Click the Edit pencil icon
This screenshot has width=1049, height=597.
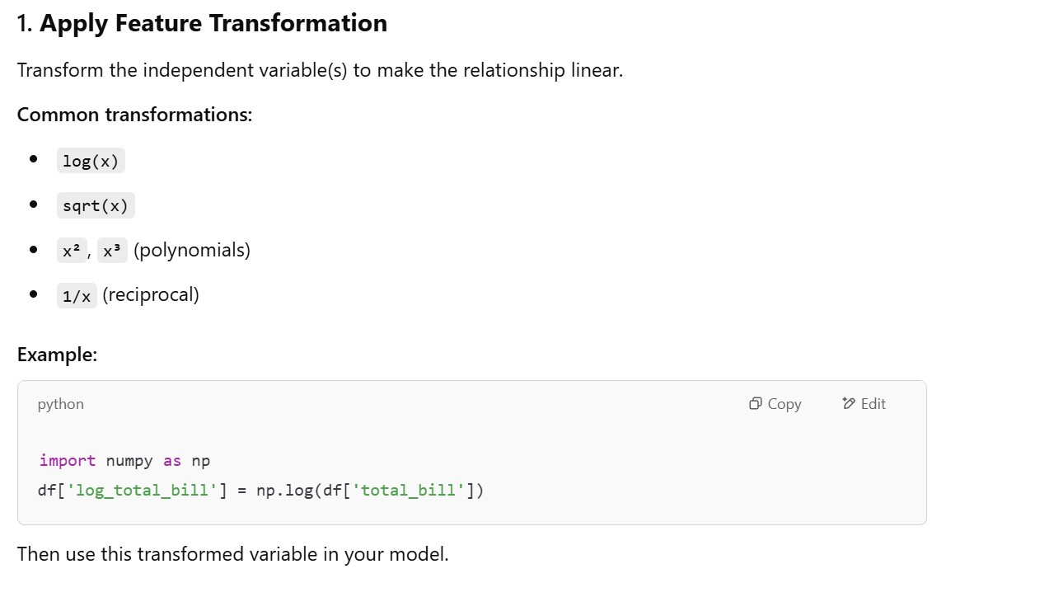pyautogui.click(x=849, y=404)
